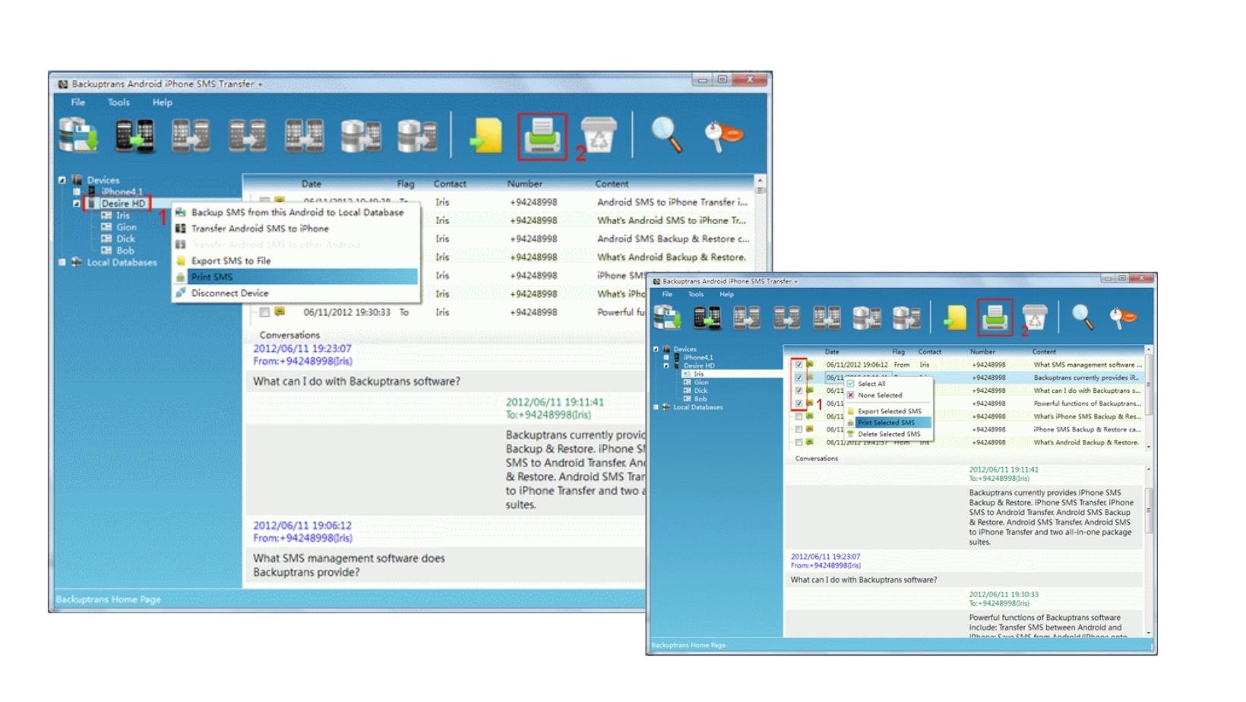Viewport: 1246px width, 702px height.
Task: Choose "Print SMS" from the context menu
Action: click(212, 277)
